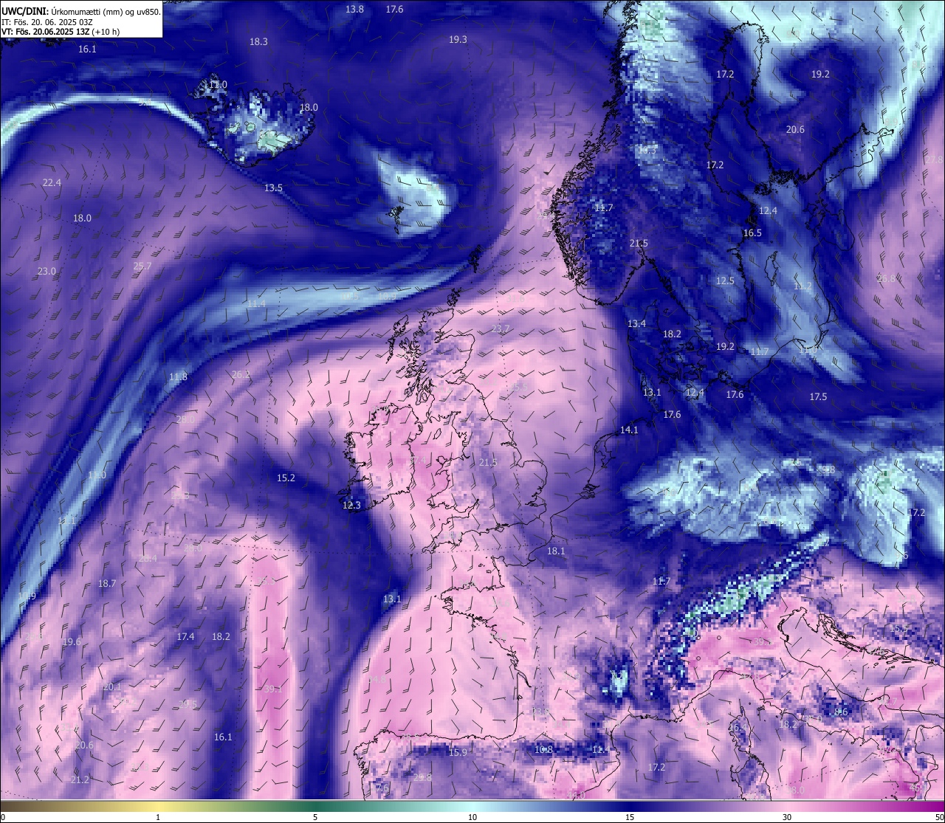
Task: Click the colour scale tick label 5
Action: (315, 817)
